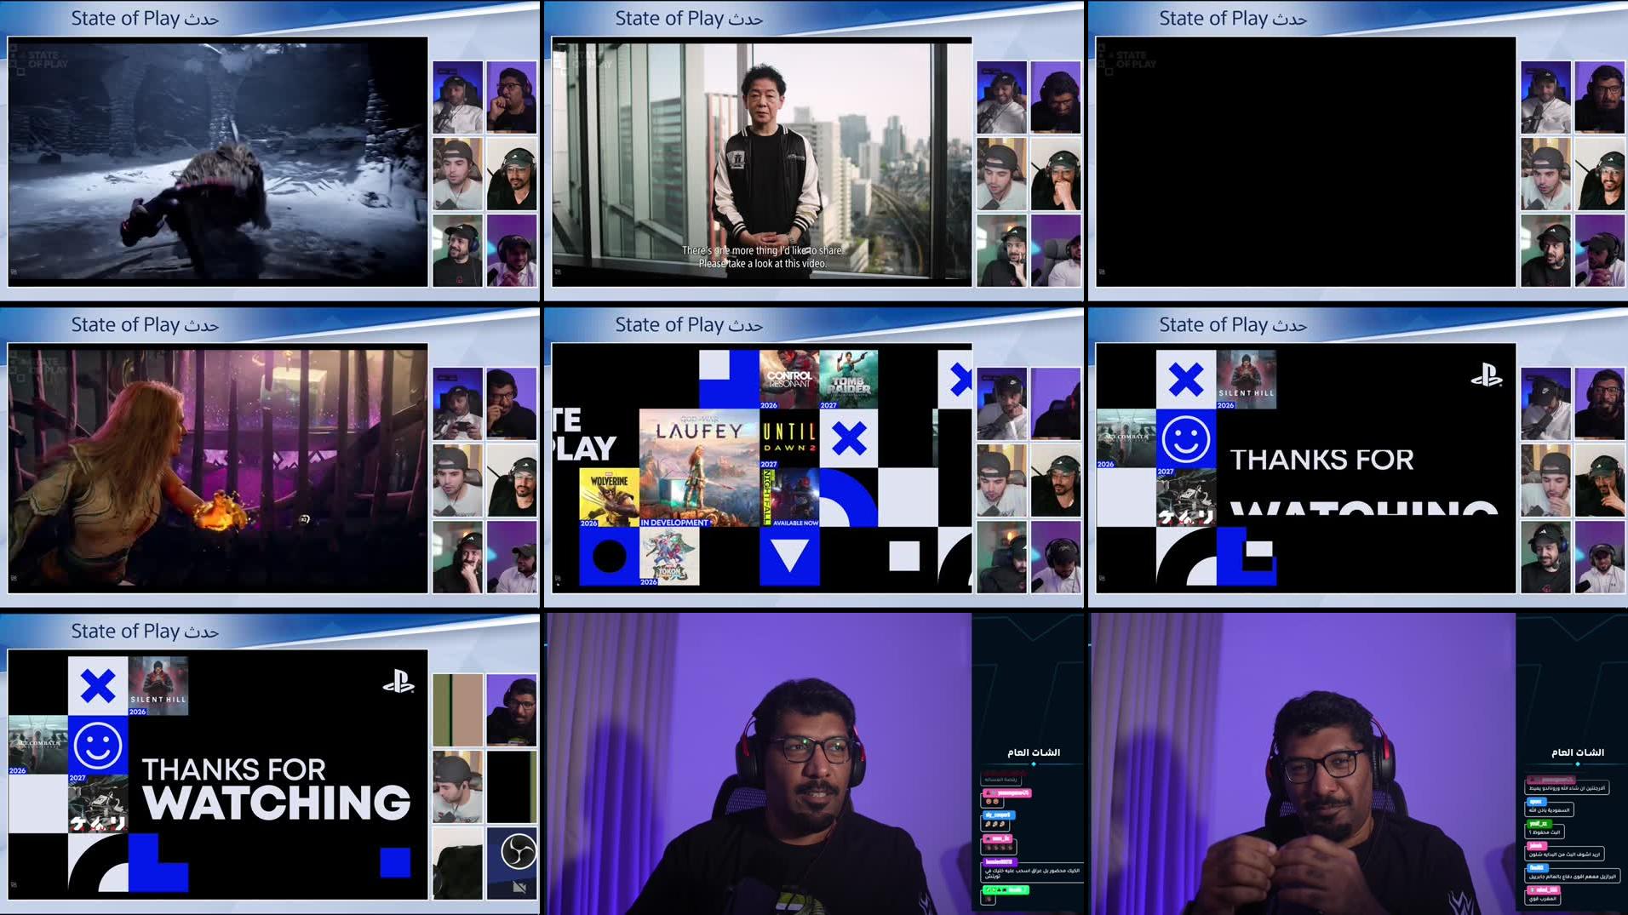This screenshot has height=915, width=1628.
Task: Click the streamer video with hands raised together
Action: point(1304,764)
